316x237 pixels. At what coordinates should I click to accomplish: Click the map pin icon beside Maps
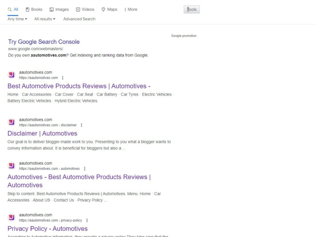[x=103, y=9]
